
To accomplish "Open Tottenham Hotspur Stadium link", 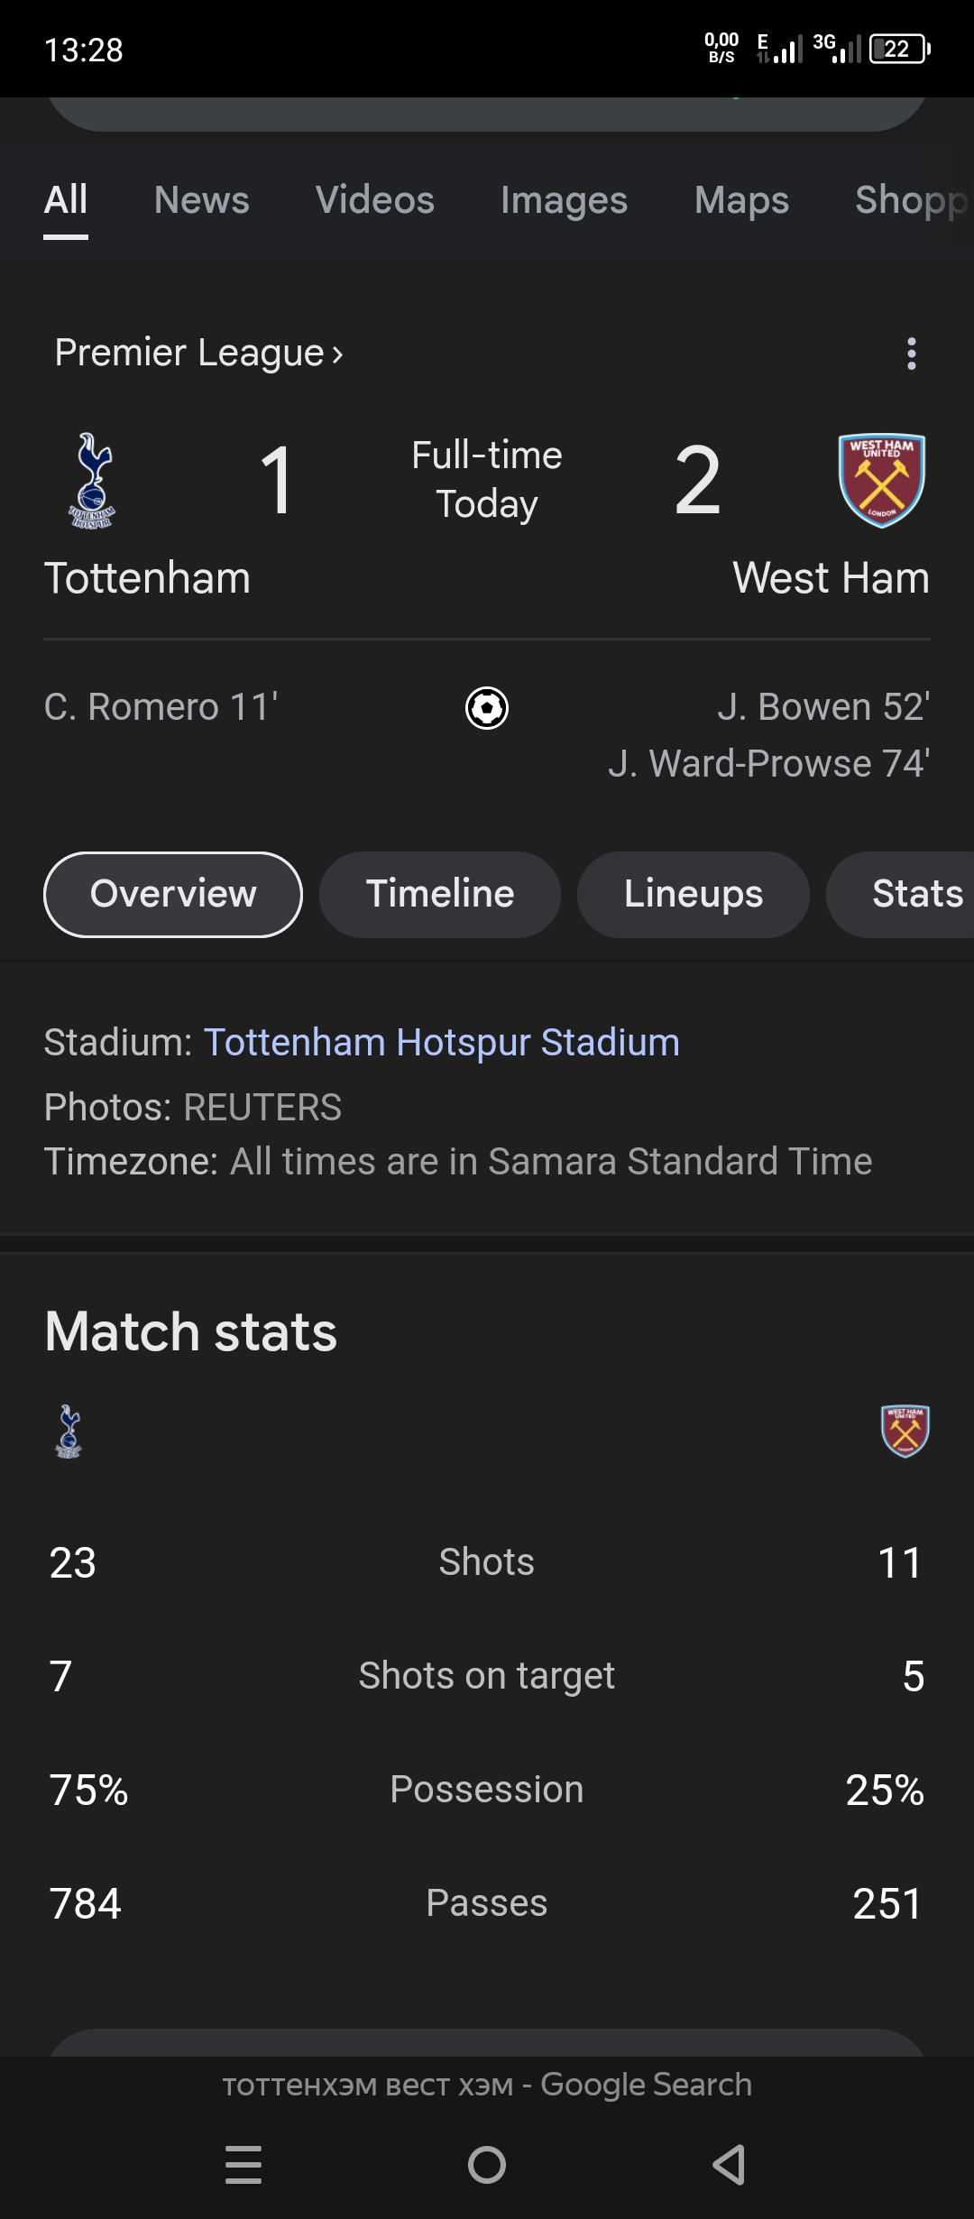I will [x=441, y=1043].
